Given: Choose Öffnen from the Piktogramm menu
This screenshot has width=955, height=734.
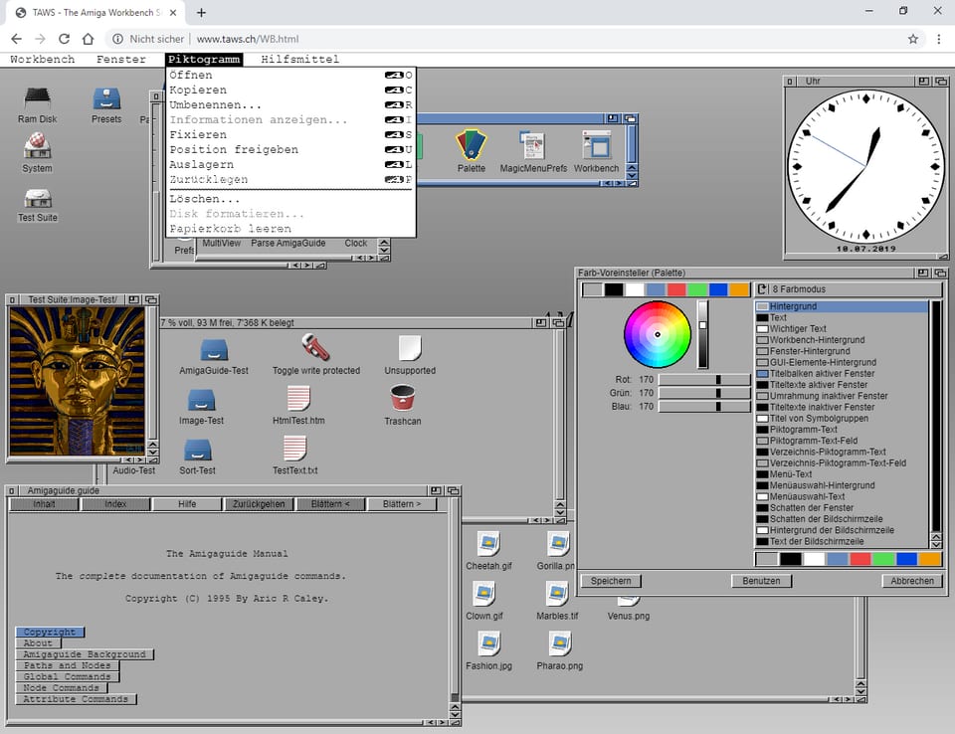Looking at the screenshot, I should coord(290,75).
